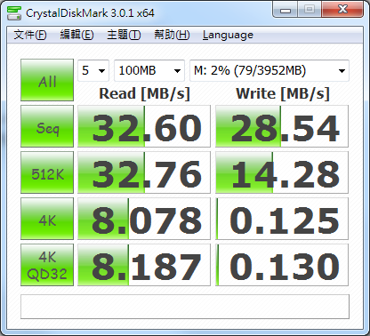Select the 4K write value 0.125
The image size is (370, 336).
pyautogui.click(x=282, y=219)
